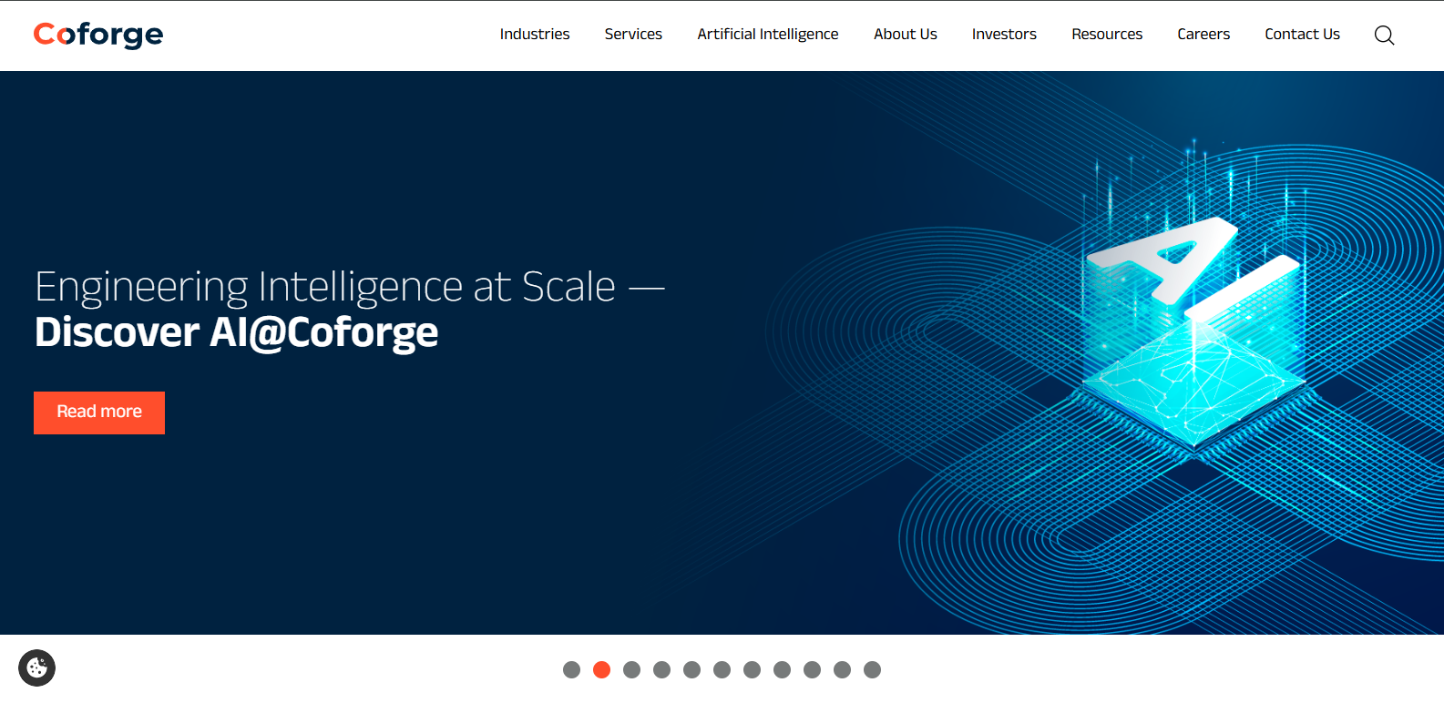Select the sixth carousel slide dot

click(x=722, y=670)
